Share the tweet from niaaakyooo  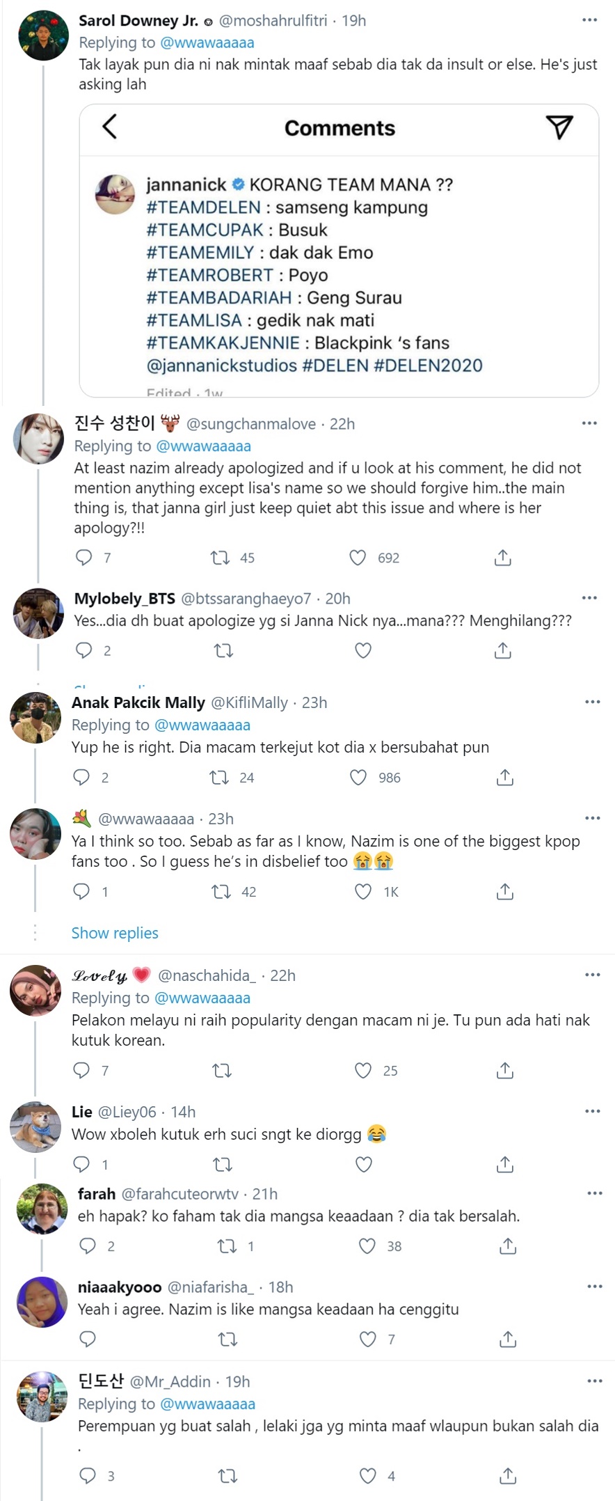[x=508, y=1339]
